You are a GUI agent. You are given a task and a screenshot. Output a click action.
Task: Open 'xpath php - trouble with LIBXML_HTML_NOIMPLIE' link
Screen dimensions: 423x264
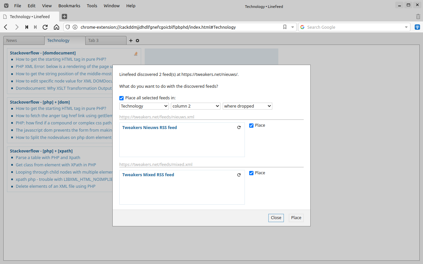pos(64,180)
